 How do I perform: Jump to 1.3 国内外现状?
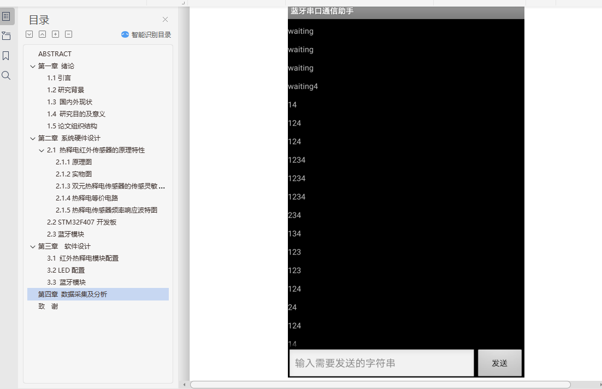tap(70, 102)
